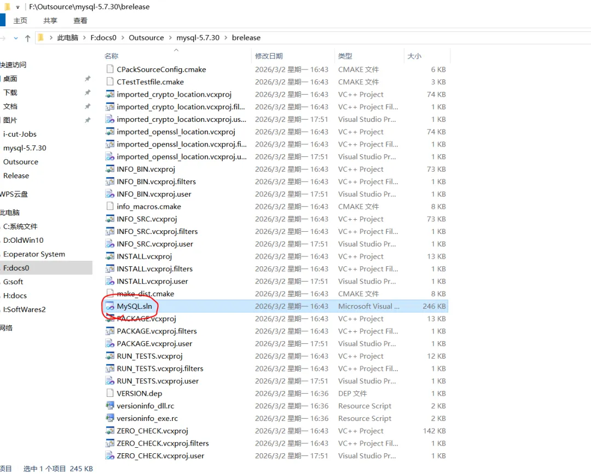591x474 pixels.
Task: Click the INSTALL.vcxproj project icon
Action: point(109,256)
